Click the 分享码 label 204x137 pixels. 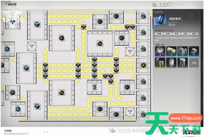[x=8, y=131]
